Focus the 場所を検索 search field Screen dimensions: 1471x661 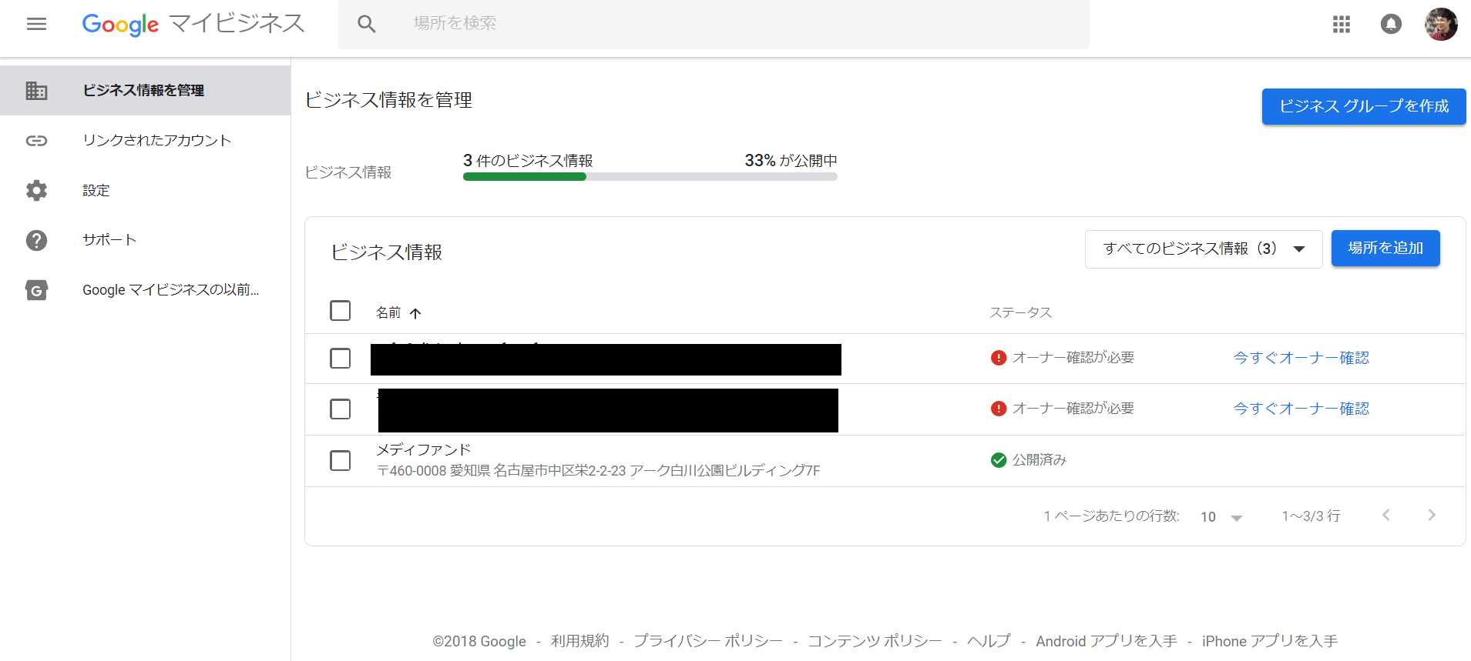coord(714,24)
